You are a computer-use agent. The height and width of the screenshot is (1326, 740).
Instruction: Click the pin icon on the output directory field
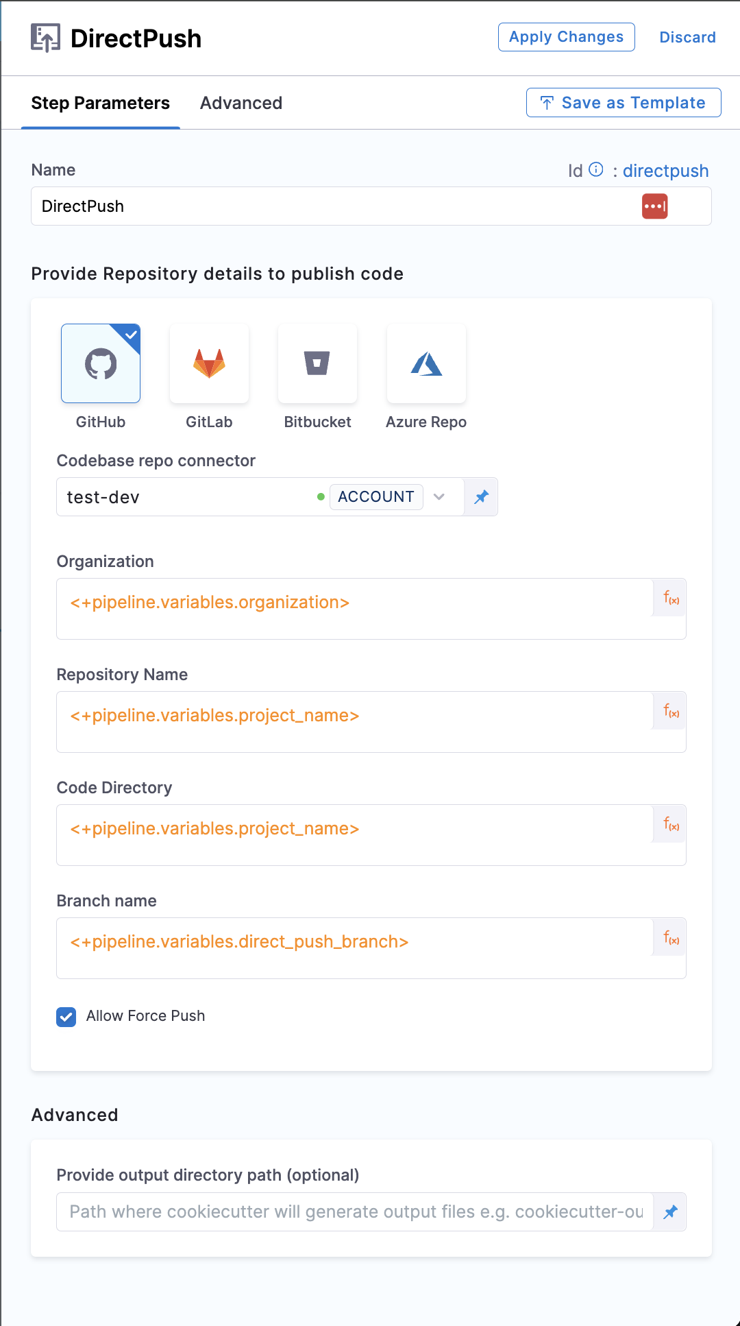pos(671,1212)
